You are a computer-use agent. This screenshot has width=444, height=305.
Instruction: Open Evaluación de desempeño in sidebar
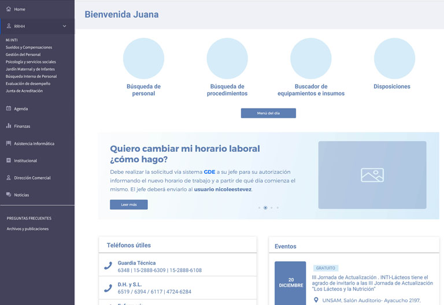[28, 84]
